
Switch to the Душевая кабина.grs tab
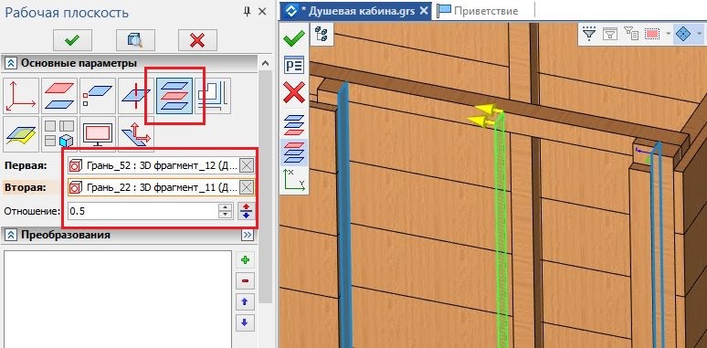[356, 11]
